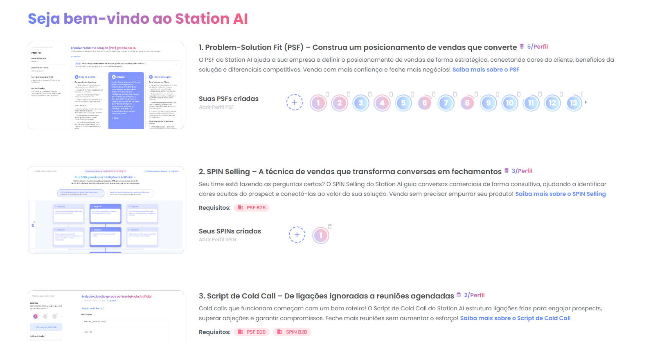653x341 pixels.
Task: Click the '3/Perfil' credit cost text
Action: [522, 171]
